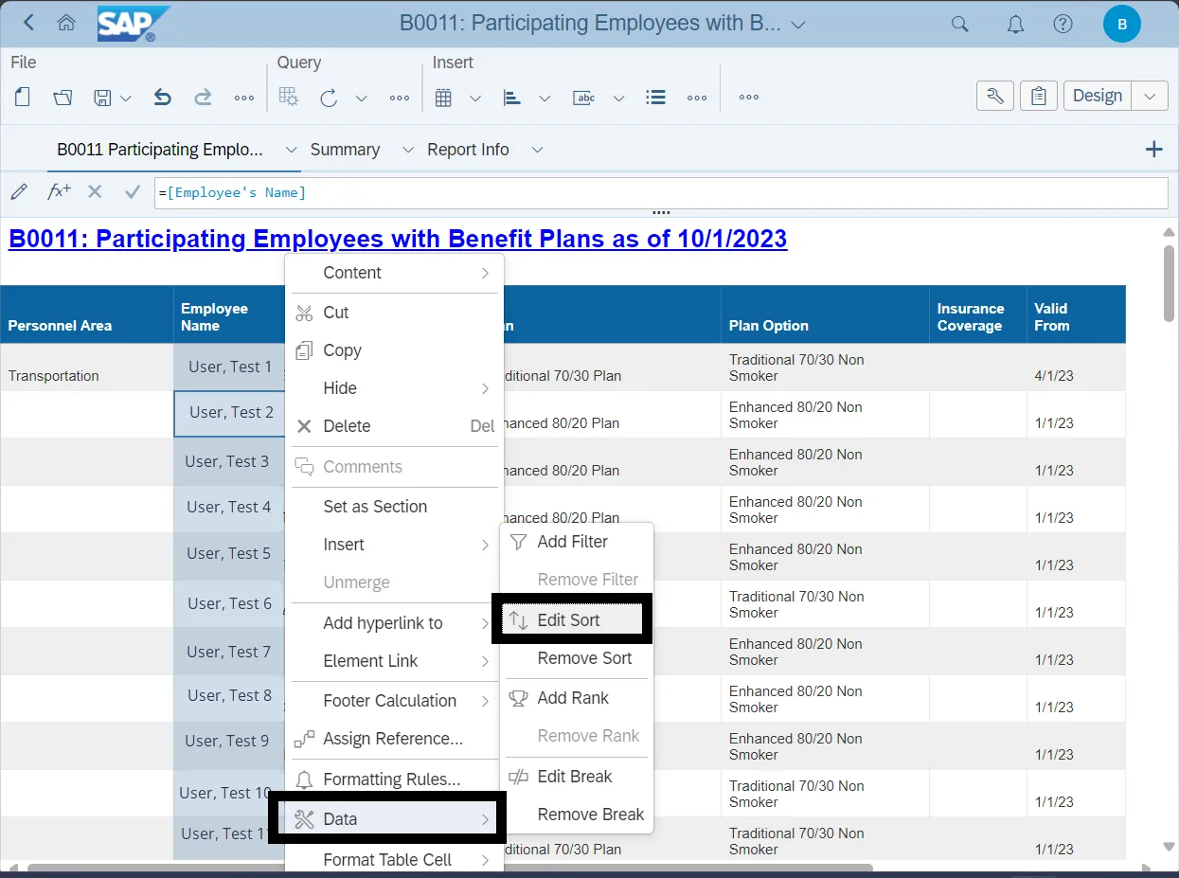Choose Copy from context menu

click(342, 350)
